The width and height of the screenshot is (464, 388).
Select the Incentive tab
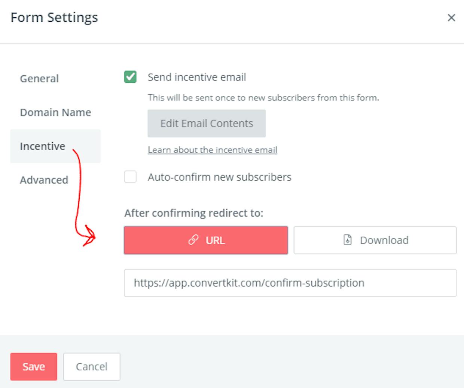click(x=55, y=146)
